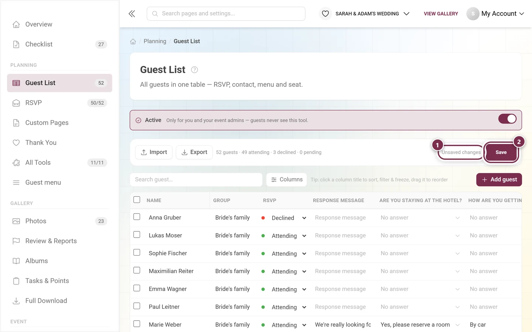The image size is (532, 332).
Task: Click the Review & Reports flag icon
Action: click(x=16, y=241)
